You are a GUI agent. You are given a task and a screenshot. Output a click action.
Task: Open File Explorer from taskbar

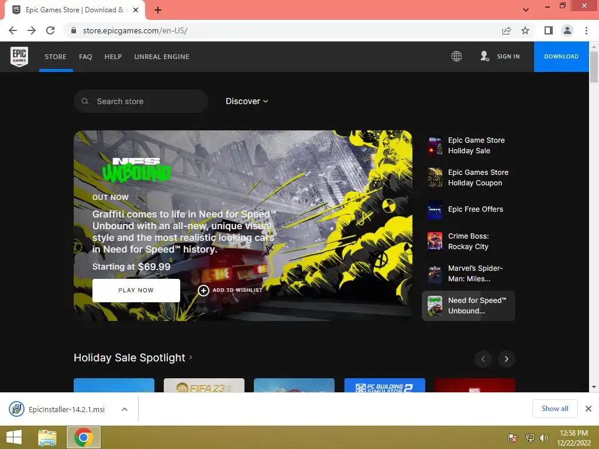[x=47, y=437]
